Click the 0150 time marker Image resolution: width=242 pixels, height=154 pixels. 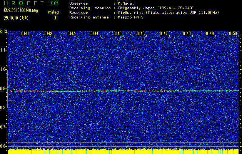click(233, 33)
